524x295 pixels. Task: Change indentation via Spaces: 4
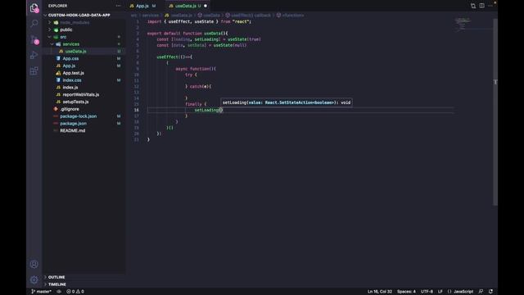(406, 292)
